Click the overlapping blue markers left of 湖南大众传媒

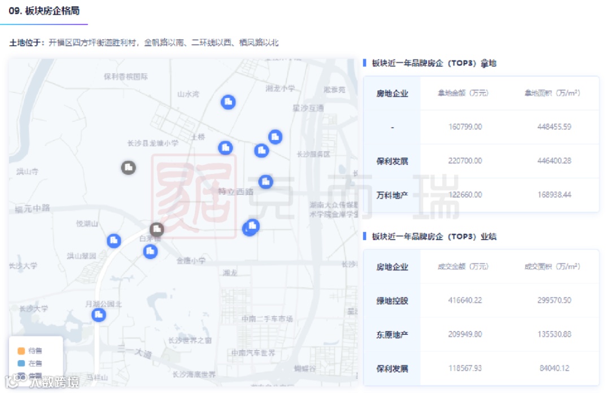tap(251, 227)
